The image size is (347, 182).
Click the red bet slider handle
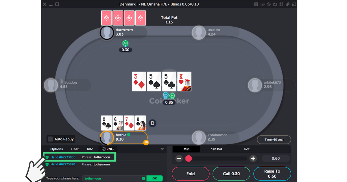189,159
